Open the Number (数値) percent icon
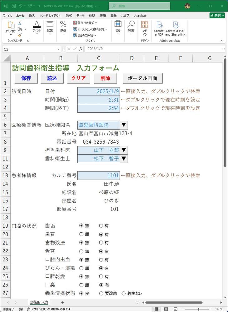Screen dimensions: 228x312 click(x=63, y=24)
